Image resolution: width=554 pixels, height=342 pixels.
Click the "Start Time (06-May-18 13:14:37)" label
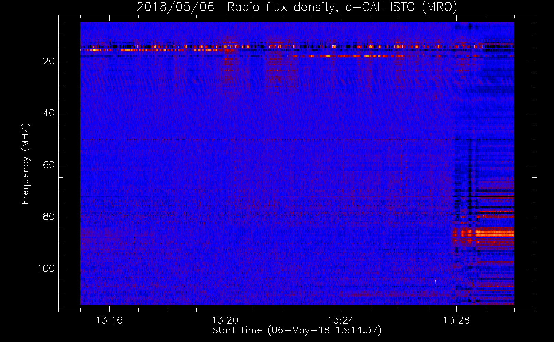[297, 330]
